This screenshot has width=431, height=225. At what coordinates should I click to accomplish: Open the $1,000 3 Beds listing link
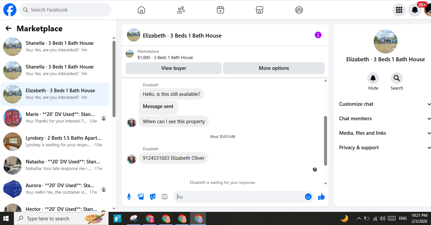pos(165,57)
